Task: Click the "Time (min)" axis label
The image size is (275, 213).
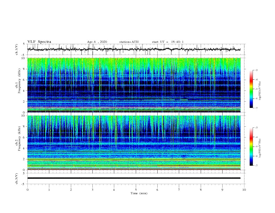Action: pyautogui.click(x=139, y=193)
